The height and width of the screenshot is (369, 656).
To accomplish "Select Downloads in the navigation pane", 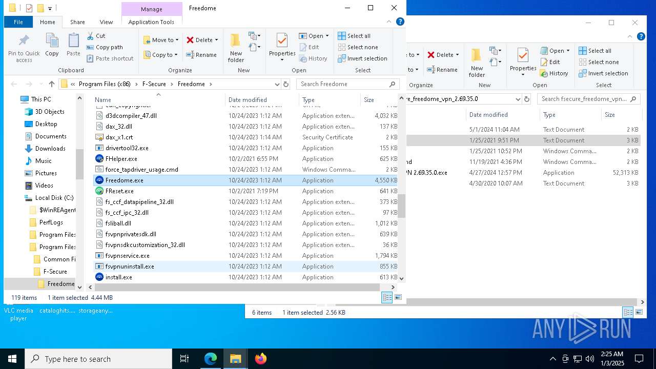I will point(50,149).
